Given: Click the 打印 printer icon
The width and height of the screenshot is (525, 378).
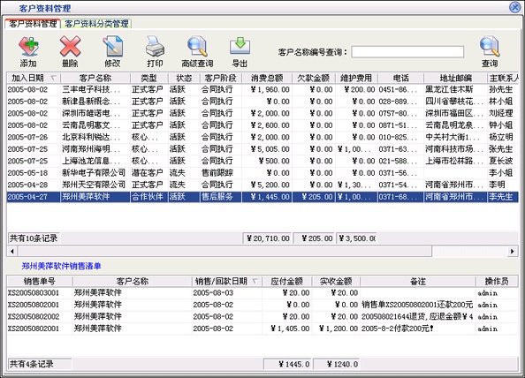Looking at the screenshot, I should pos(155,46).
